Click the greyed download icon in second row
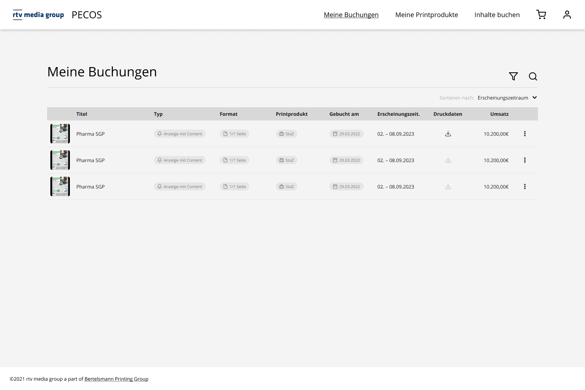This screenshot has width=585, height=390. (448, 160)
